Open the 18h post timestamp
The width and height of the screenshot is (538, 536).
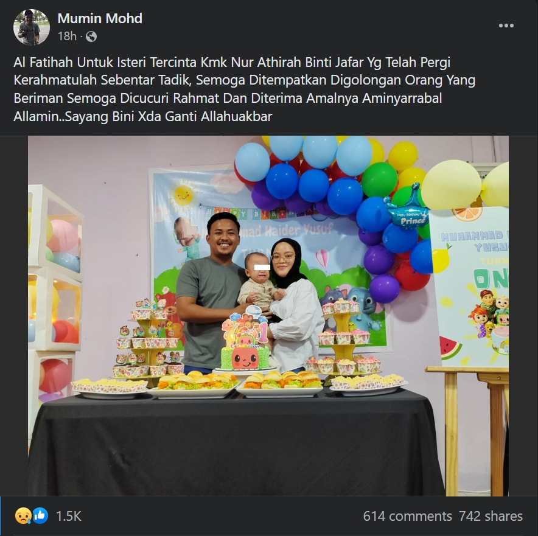pyautogui.click(x=67, y=36)
